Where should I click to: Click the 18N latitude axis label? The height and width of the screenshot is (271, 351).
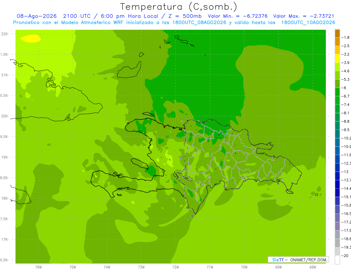pos(4,198)
